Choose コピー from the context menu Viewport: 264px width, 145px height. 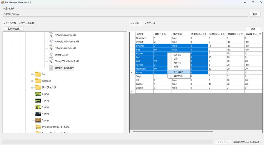point(179,59)
